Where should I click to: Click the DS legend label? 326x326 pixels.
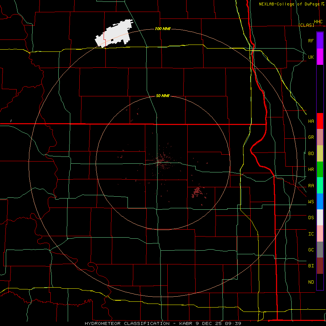coord(311,218)
